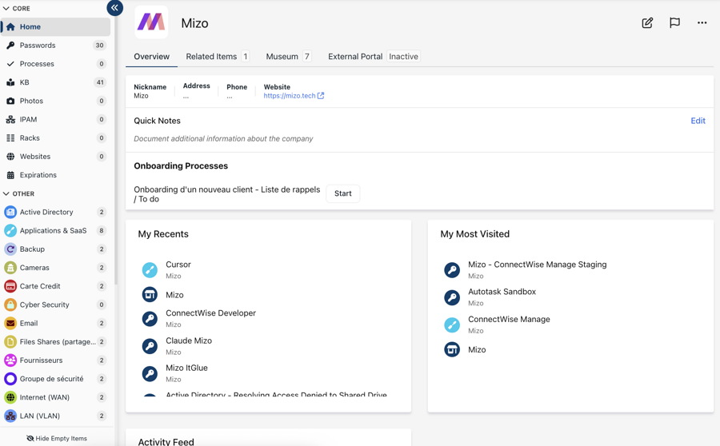Click the Email envelope icon

(x=10, y=323)
